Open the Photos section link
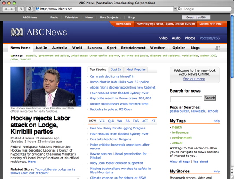The image size is (234, 179). [190, 38]
